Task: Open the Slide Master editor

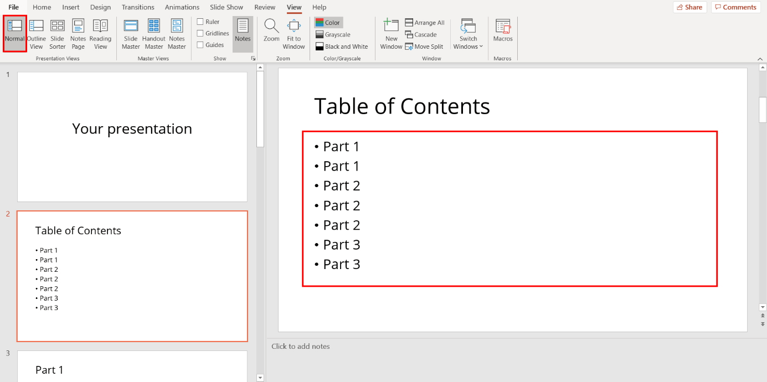Action: pyautogui.click(x=130, y=33)
